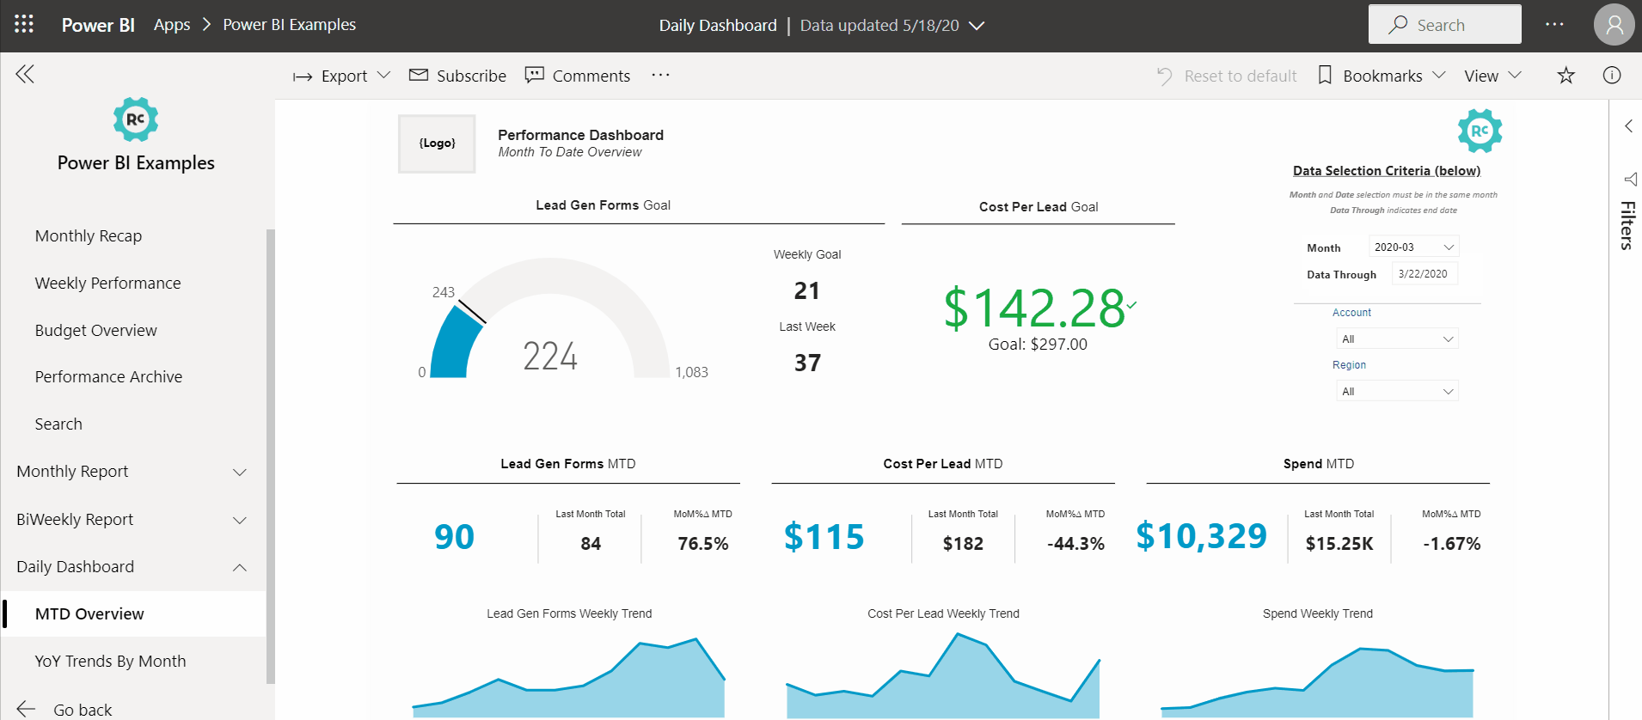This screenshot has width=1642, height=720.
Task: Click the Subscribe envelope icon
Action: [419, 75]
